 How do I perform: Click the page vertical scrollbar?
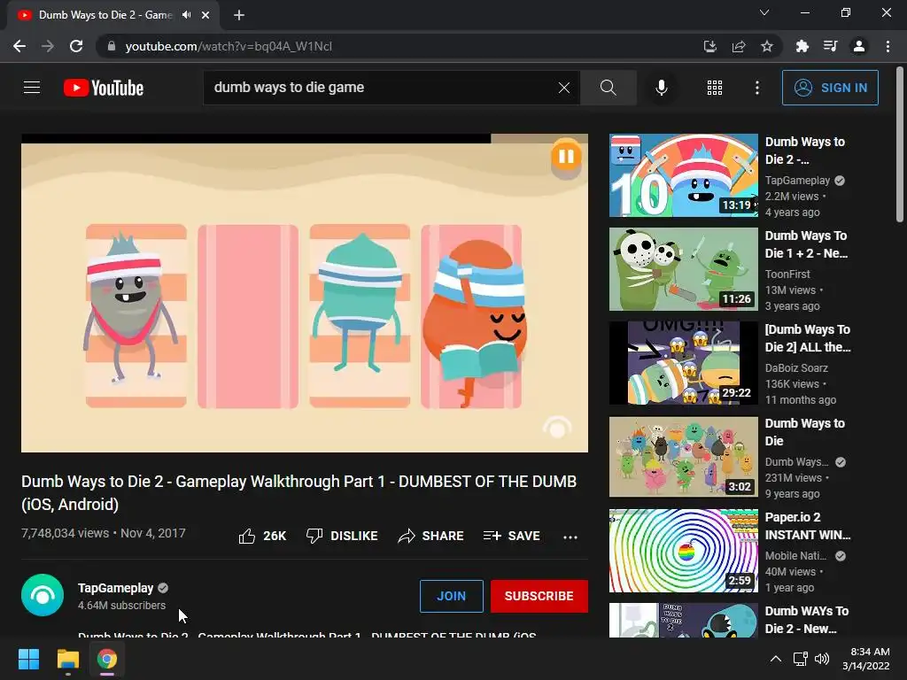click(x=900, y=144)
